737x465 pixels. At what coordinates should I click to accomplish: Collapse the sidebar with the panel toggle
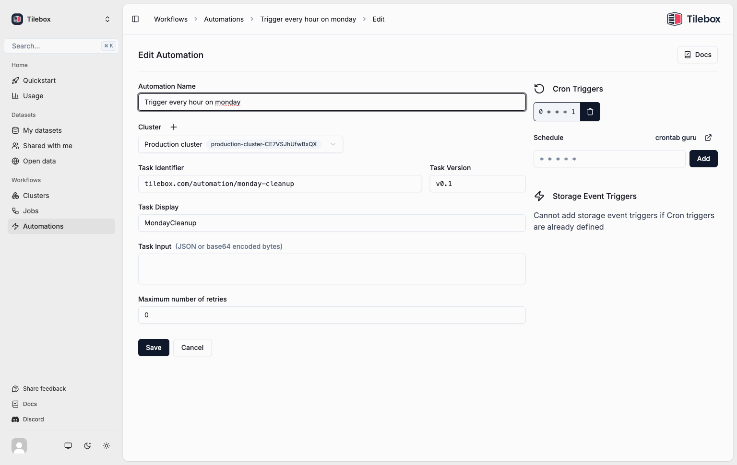pyautogui.click(x=135, y=19)
